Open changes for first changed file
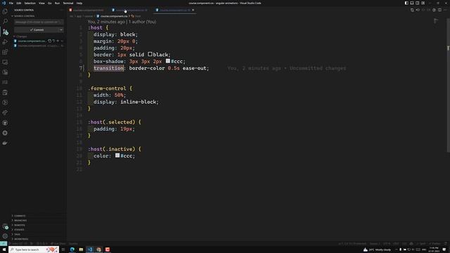 tap(50, 41)
